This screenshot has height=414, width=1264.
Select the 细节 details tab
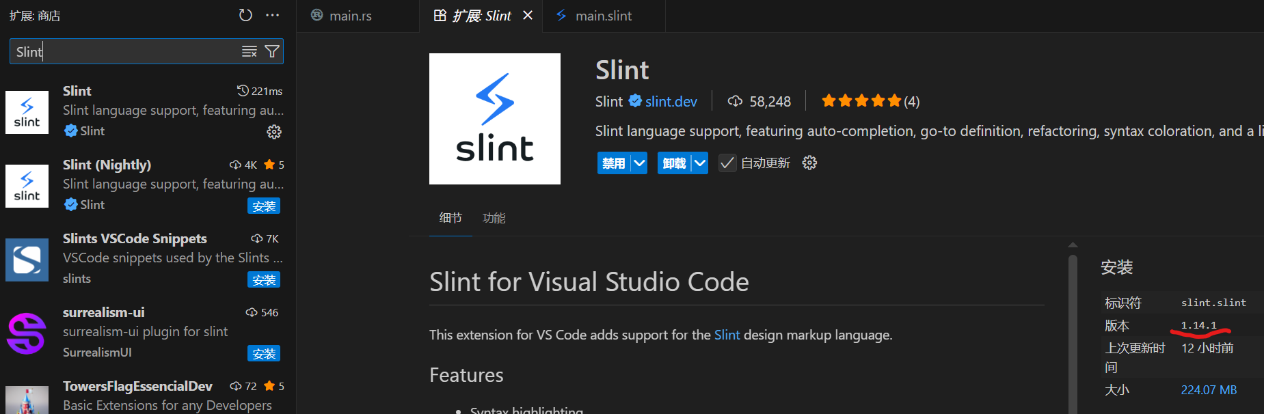[x=451, y=218]
